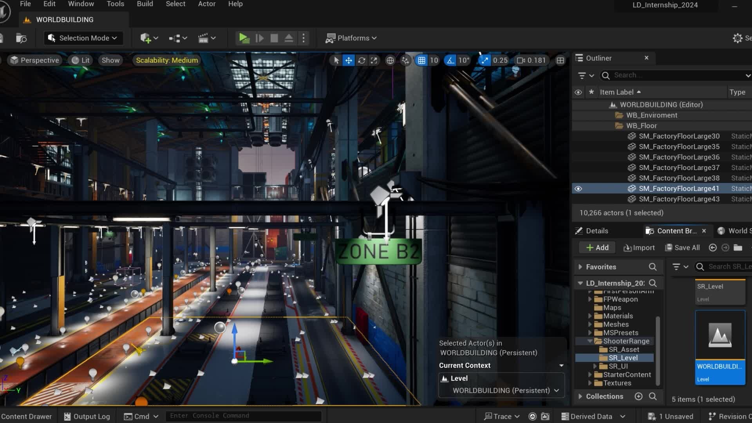This screenshot has height=423, width=752.
Task: Select the Scale tool in the viewport toolbar
Action: [374, 60]
